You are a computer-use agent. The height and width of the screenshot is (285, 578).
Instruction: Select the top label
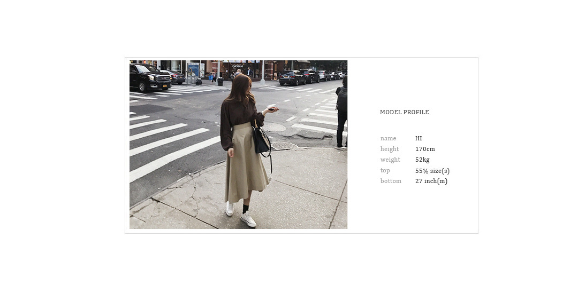(x=385, y=170)
